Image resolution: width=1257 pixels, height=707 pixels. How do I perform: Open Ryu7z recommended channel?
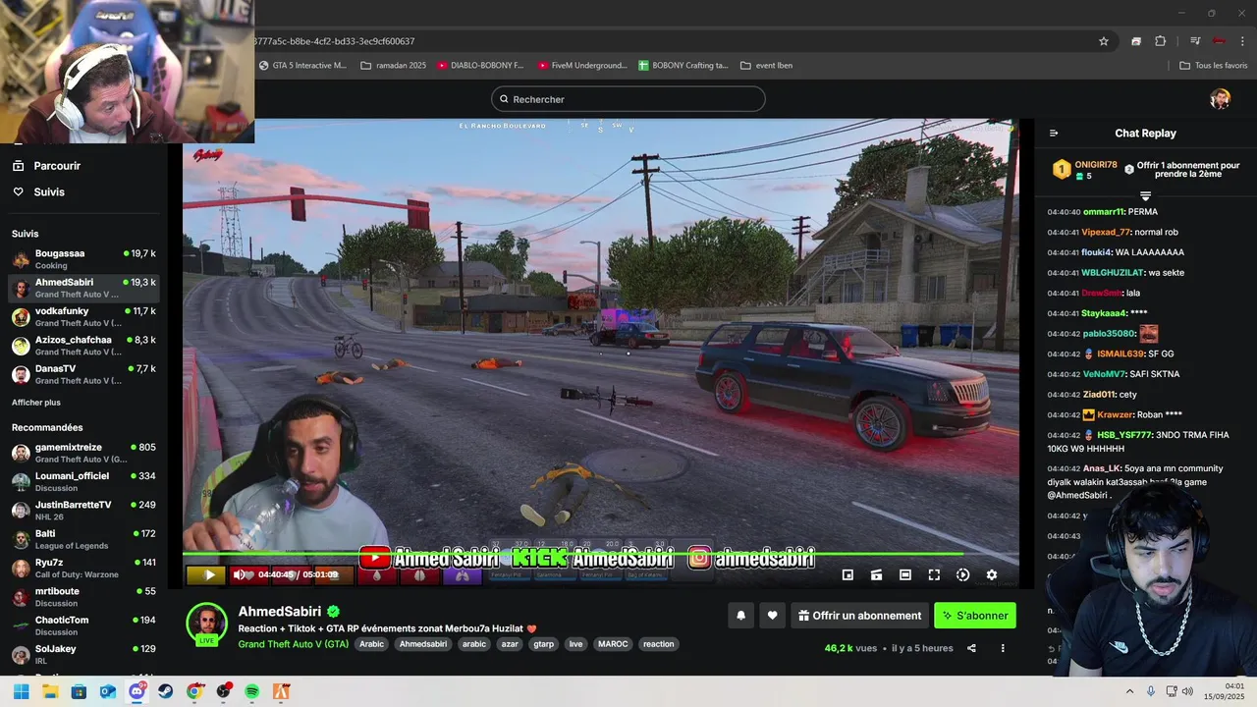(83, 568)
